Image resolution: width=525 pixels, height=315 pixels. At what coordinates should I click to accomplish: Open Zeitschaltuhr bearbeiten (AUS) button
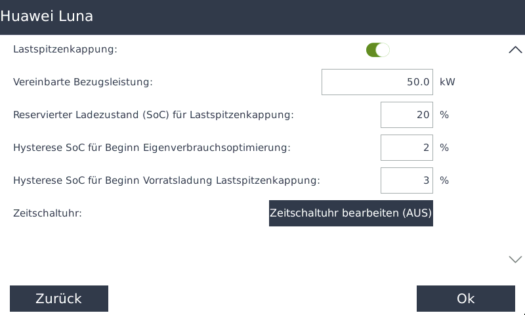350,213
